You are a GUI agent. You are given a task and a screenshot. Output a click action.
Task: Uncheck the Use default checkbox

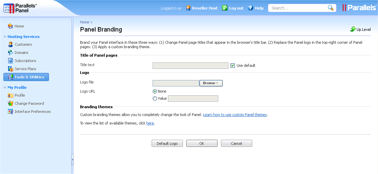click(x=233, y=65)
